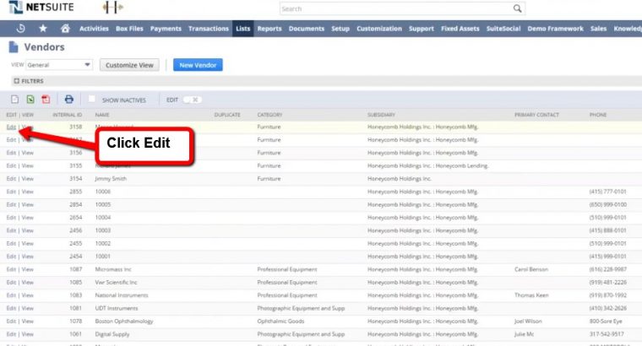
Task: Click the vendor name '10001'
Action: [x=103, y=257]
